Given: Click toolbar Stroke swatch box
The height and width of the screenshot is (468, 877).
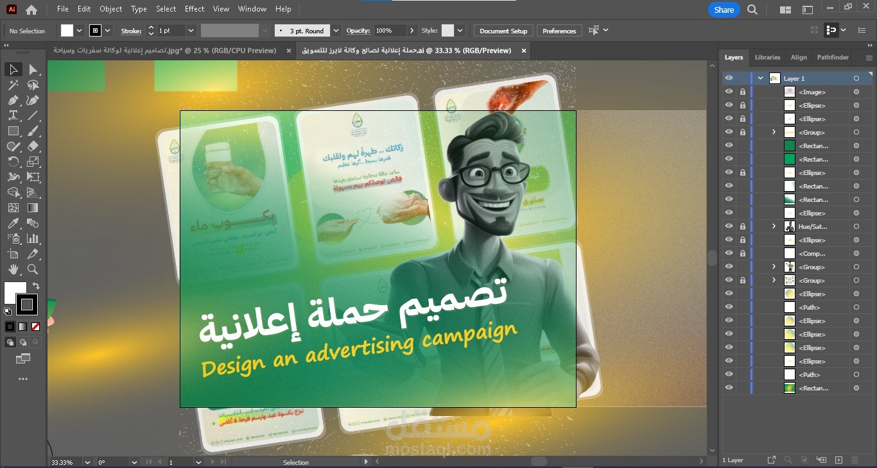Looking at the screenshot, I should [27, 305].
